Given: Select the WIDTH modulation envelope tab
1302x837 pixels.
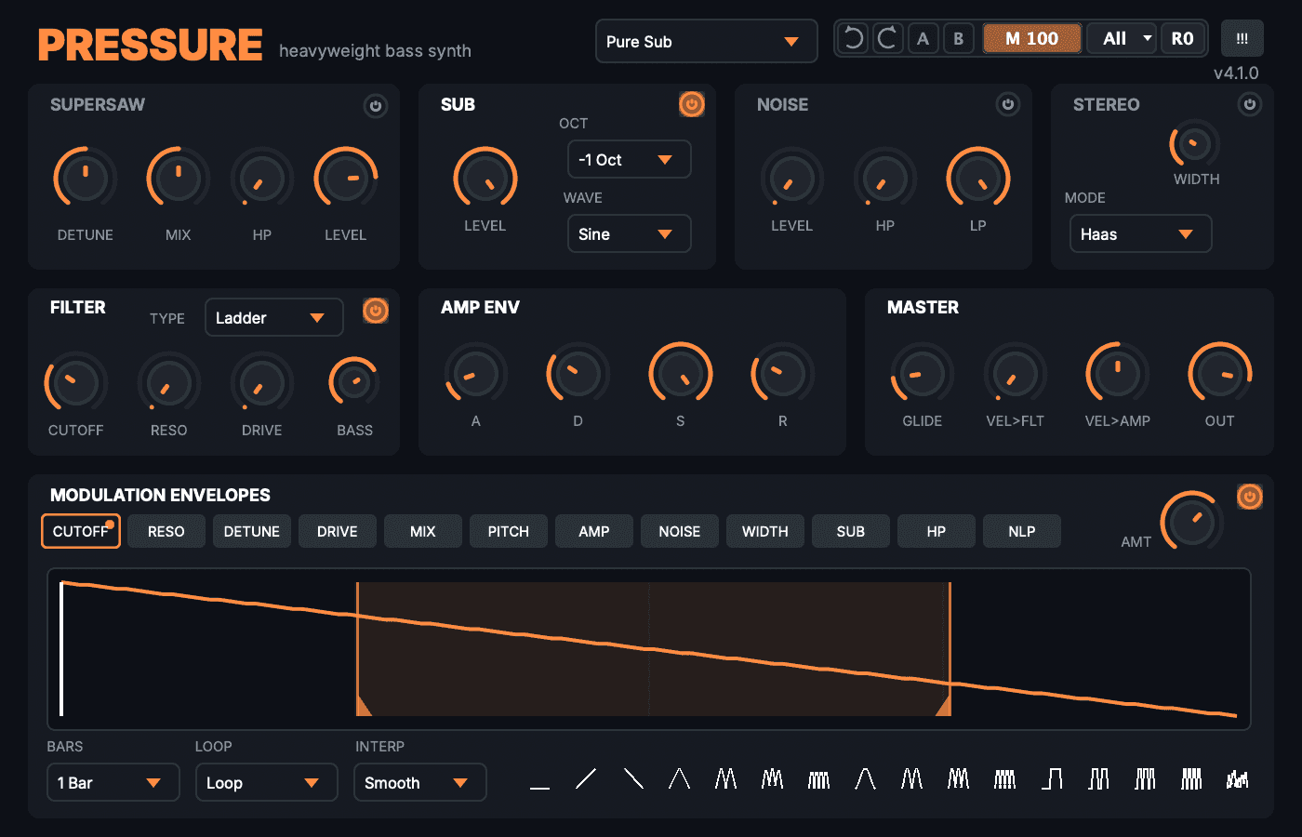Looking at the screenshot, I should pos(765,531).
